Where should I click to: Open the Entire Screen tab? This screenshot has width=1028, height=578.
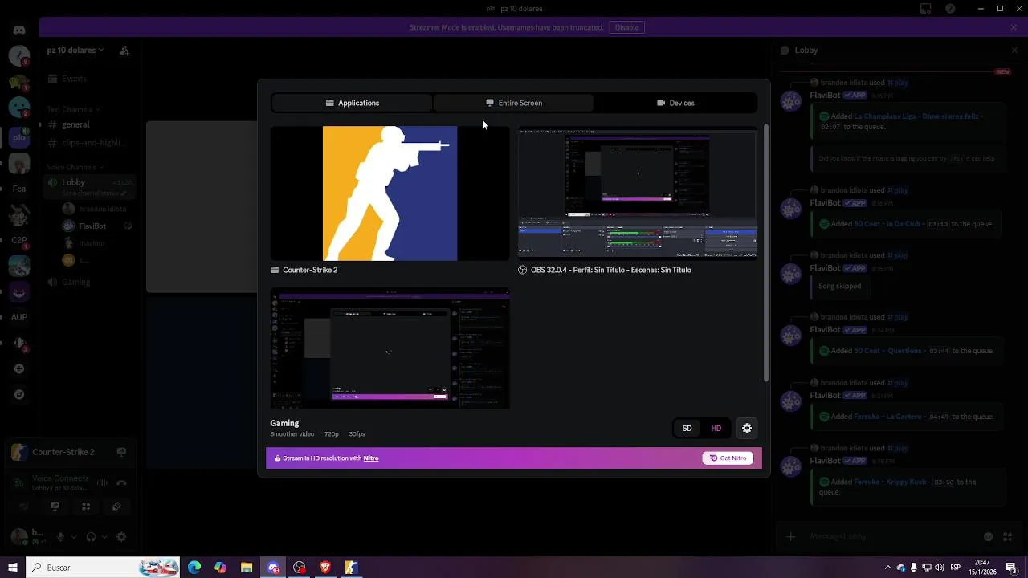pos(514,103)
